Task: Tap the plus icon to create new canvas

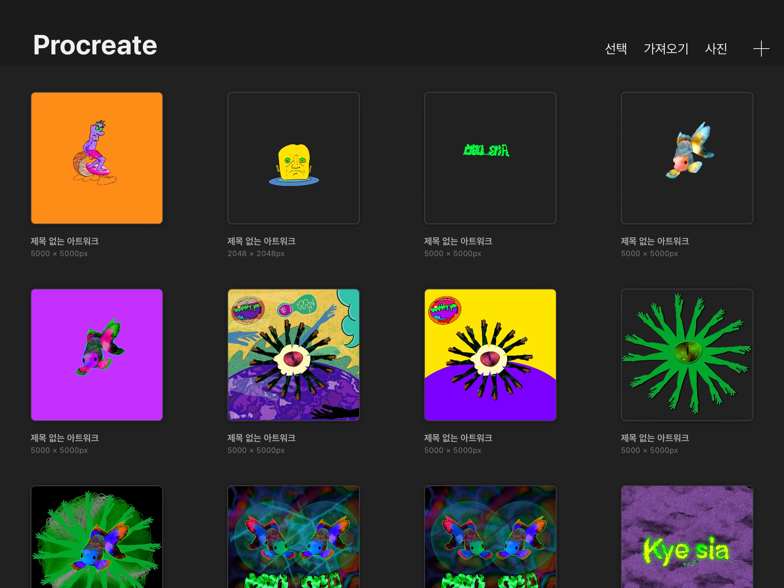Action: click(x=761, y=49)
